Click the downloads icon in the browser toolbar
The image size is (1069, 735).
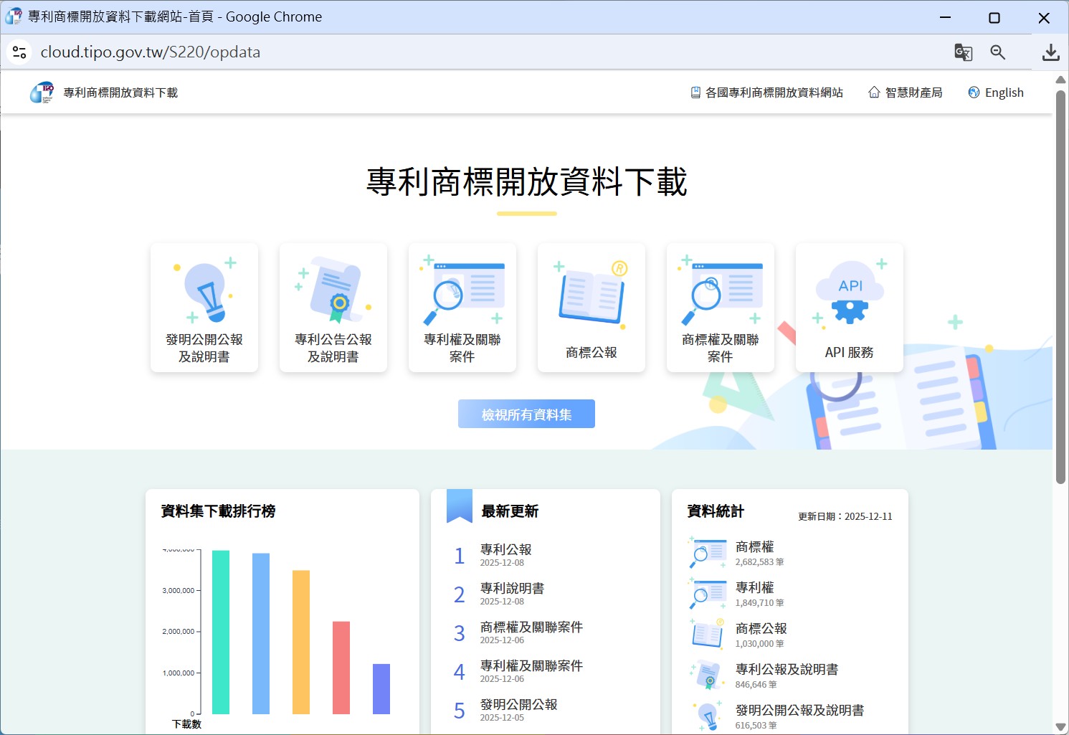click(x=1050, y=52)
